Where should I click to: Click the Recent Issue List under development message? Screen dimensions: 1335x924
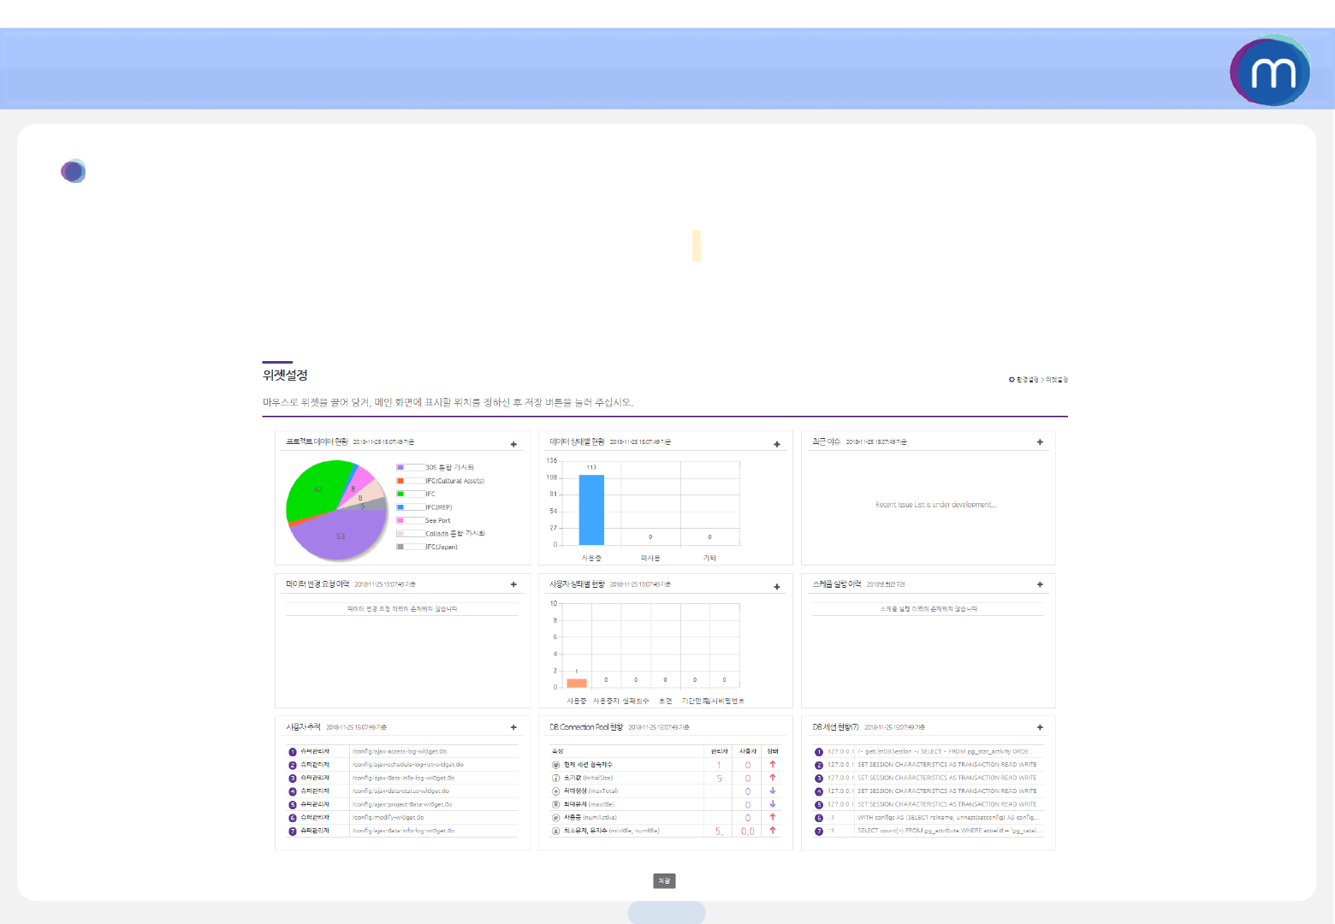936,505
